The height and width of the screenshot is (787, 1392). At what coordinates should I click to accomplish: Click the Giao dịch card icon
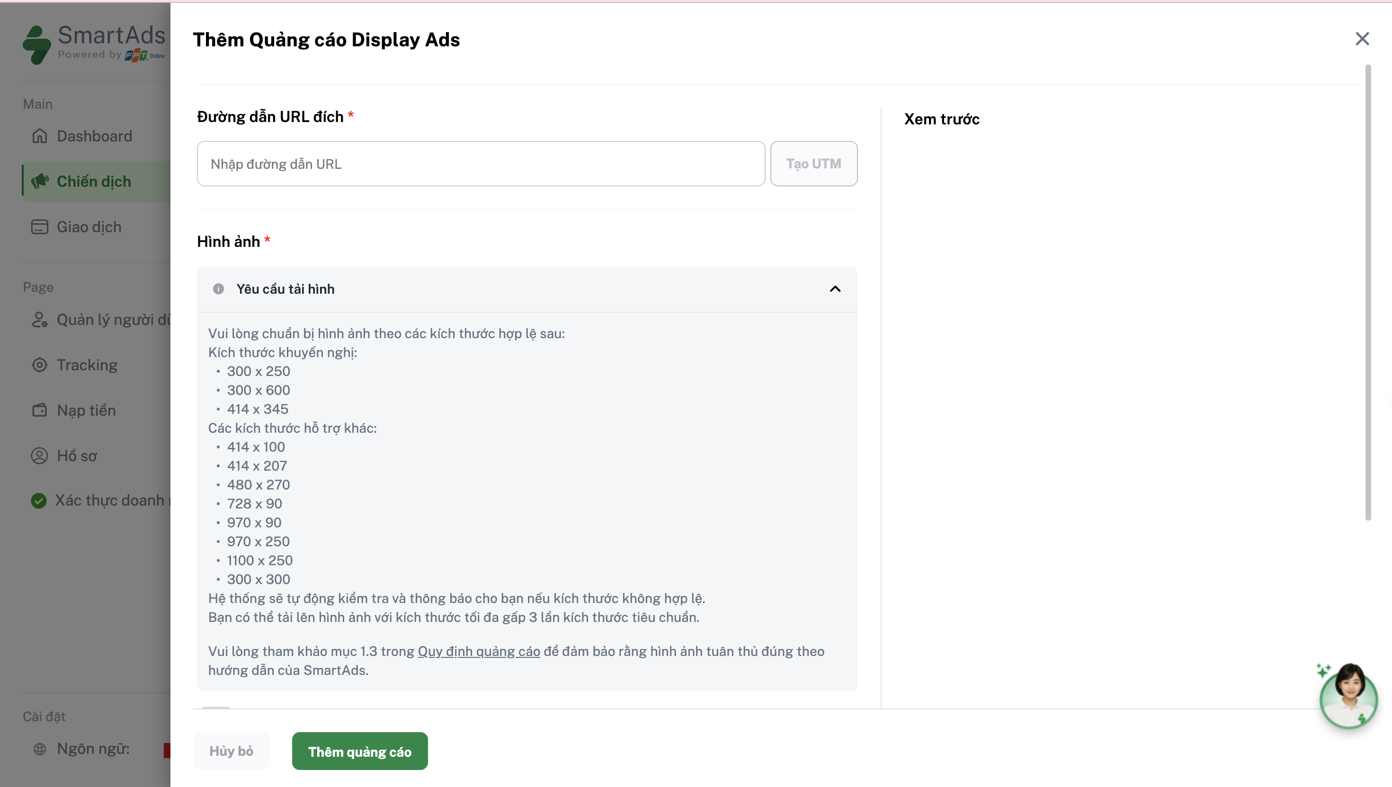click(39, 227)
